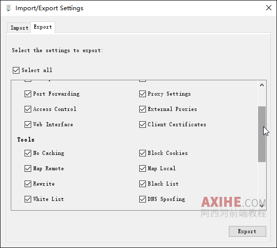Toggle the Map Remote checkbox
Viewport: 277px width, 248px height.
(x=28, y=168)
